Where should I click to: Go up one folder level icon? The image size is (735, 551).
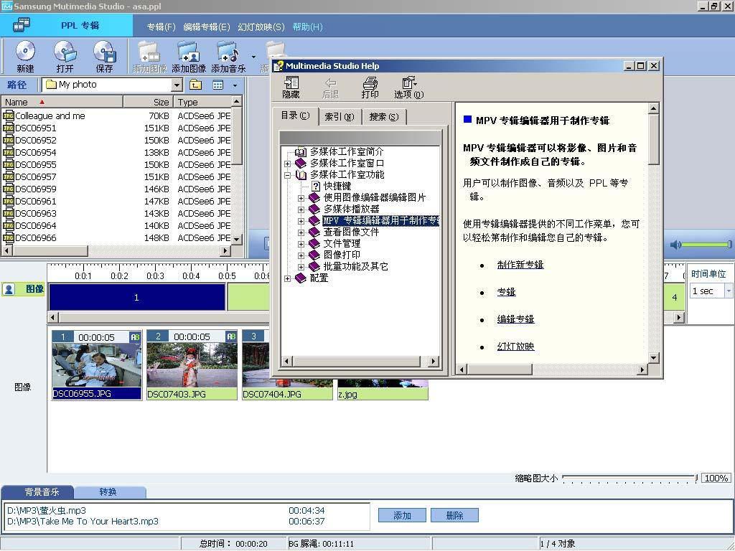(x=195, y=85)
